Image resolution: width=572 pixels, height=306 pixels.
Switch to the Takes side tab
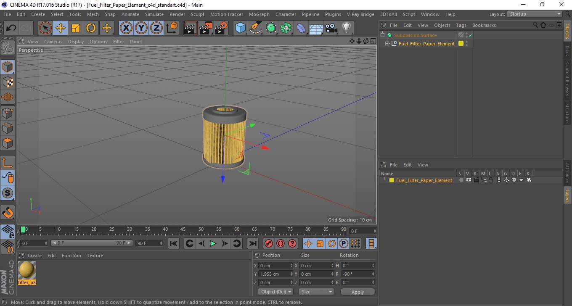[x=567, y=50]
